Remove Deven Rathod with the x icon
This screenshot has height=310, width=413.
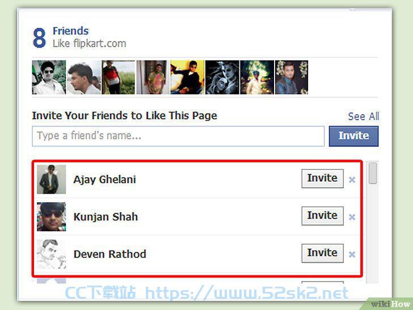coord(352,254)
